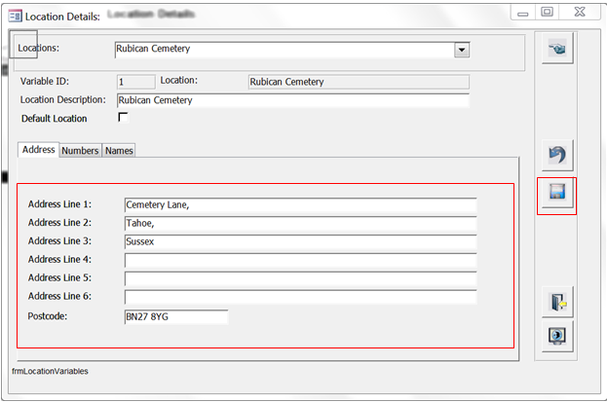Click the Postcode field with BN27 8YG

[x=175, y=317]
